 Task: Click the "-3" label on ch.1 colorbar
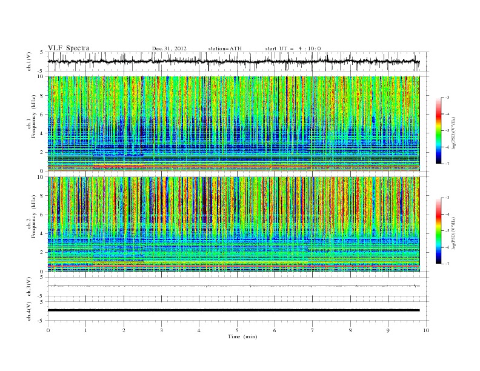(447, 98)
